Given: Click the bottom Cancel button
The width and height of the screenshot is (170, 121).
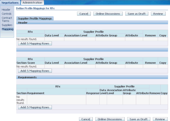Looking at the screenshot, I should point(86,119).
